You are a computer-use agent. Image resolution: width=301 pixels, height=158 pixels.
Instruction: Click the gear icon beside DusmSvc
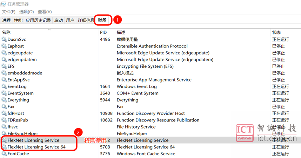(x=4, y=39)
